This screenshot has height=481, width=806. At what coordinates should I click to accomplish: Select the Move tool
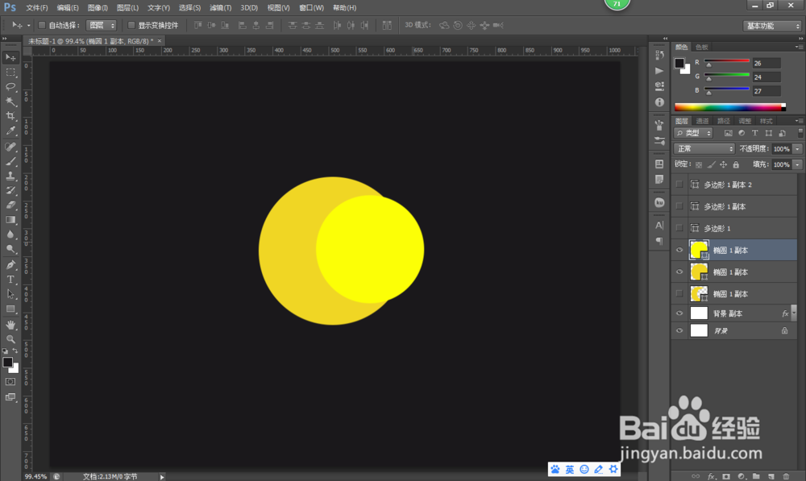click(10, 57)
